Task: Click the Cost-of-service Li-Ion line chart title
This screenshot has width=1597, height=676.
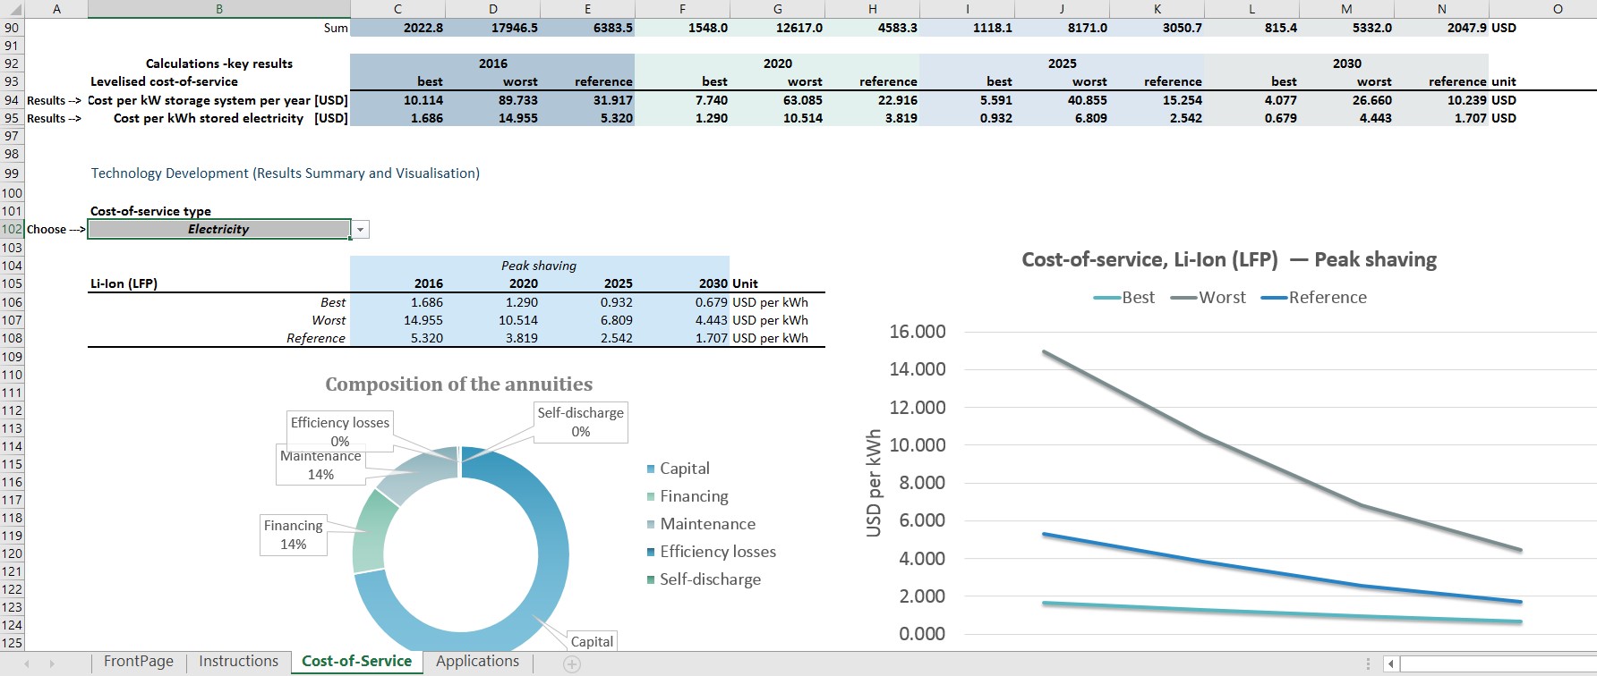Action: point(1229,260)
